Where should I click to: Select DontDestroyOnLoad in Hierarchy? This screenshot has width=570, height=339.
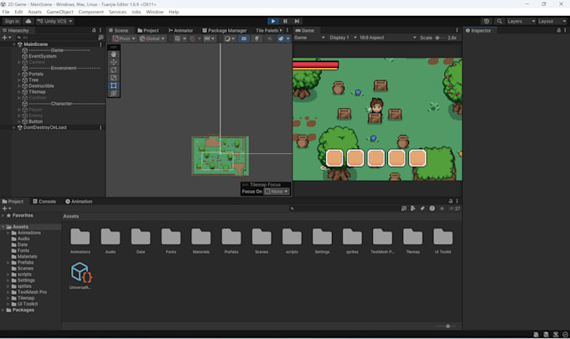pos(44,127)
